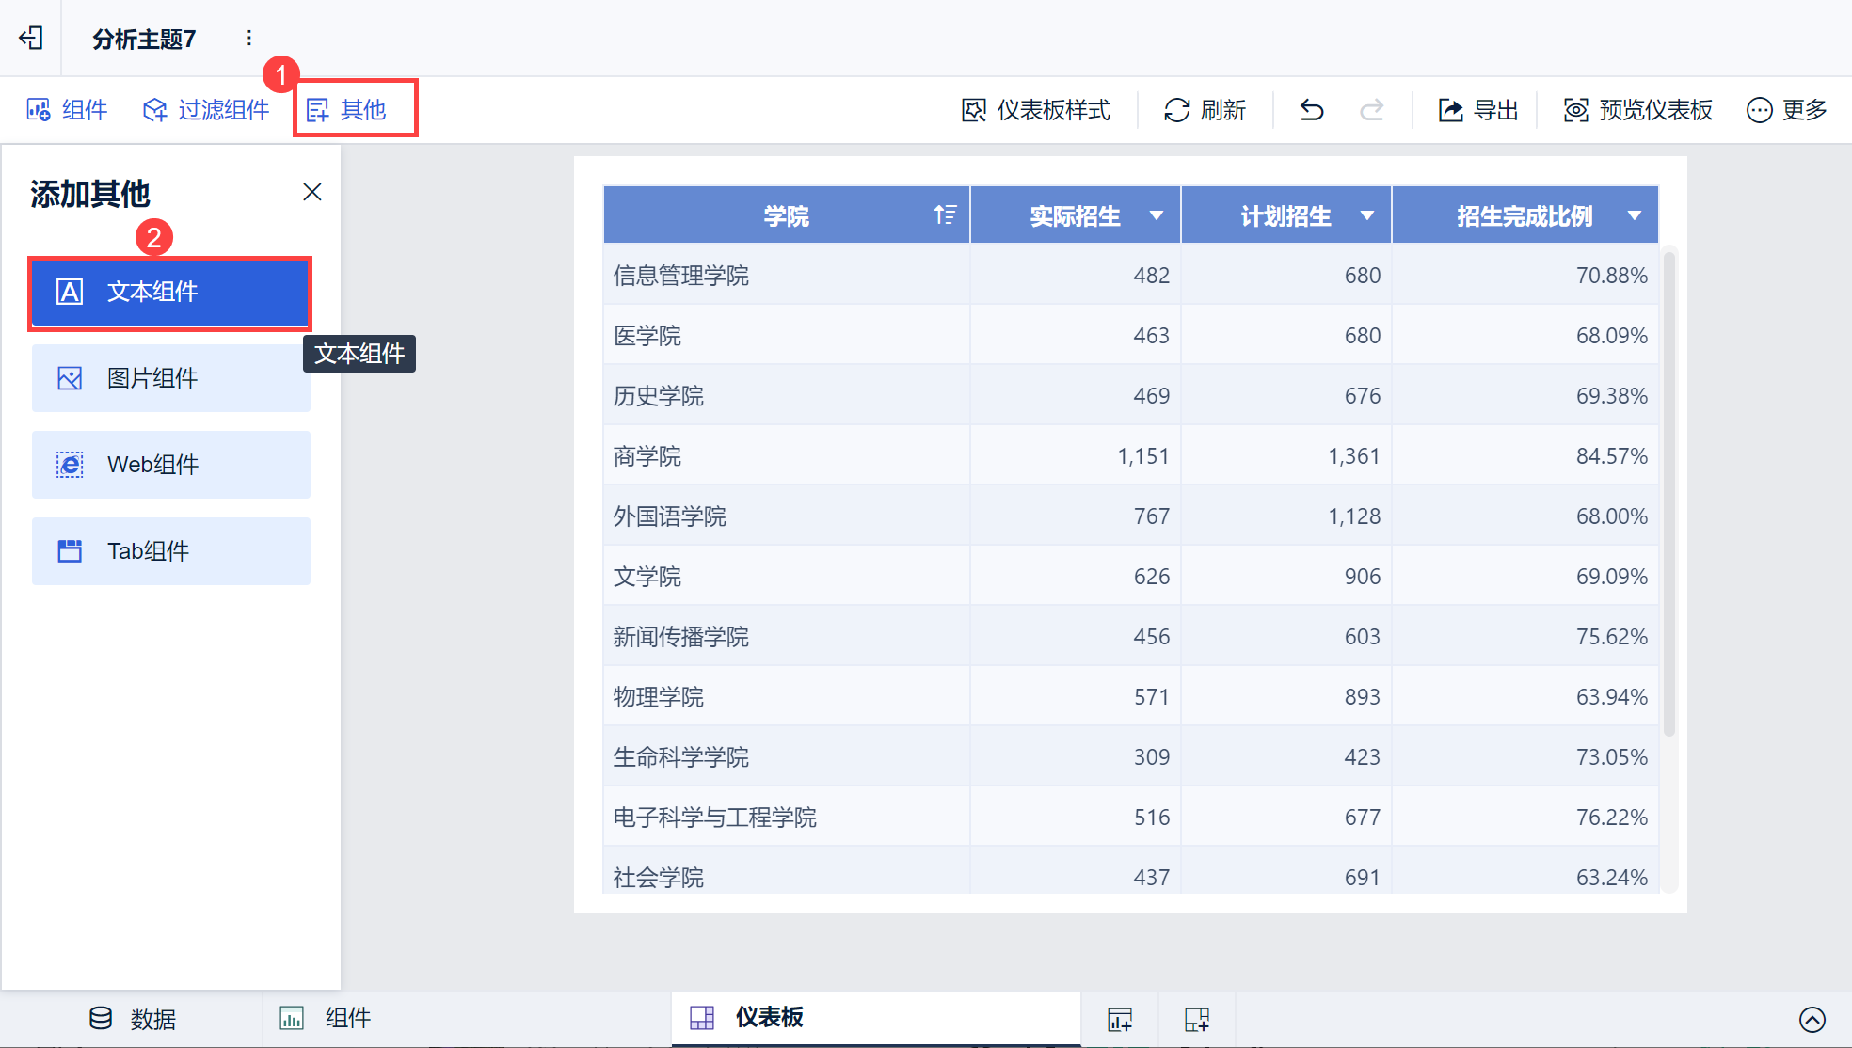The height and width of the screenshot is (1048, 1852).
Task: Open the three-dot menu beside 分析主题7
Action: pos(248,38)
